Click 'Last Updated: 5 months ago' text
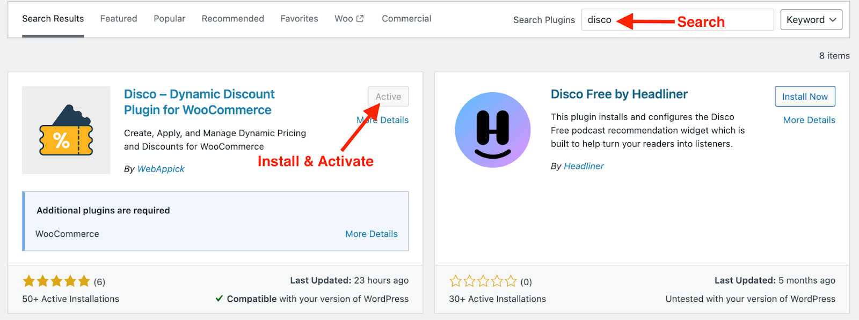The width and height of the screenshot is (859, 320). click(x=775, y=280)
